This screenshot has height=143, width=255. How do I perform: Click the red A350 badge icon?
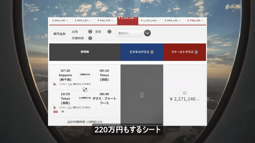tap(56, 112)
